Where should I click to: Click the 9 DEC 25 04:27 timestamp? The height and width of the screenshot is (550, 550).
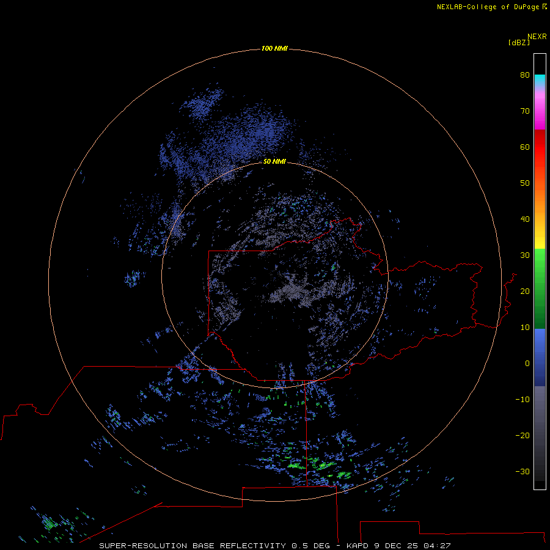click(412, 546)
